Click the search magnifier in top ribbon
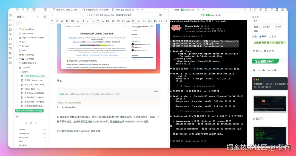 coord(23,9)
